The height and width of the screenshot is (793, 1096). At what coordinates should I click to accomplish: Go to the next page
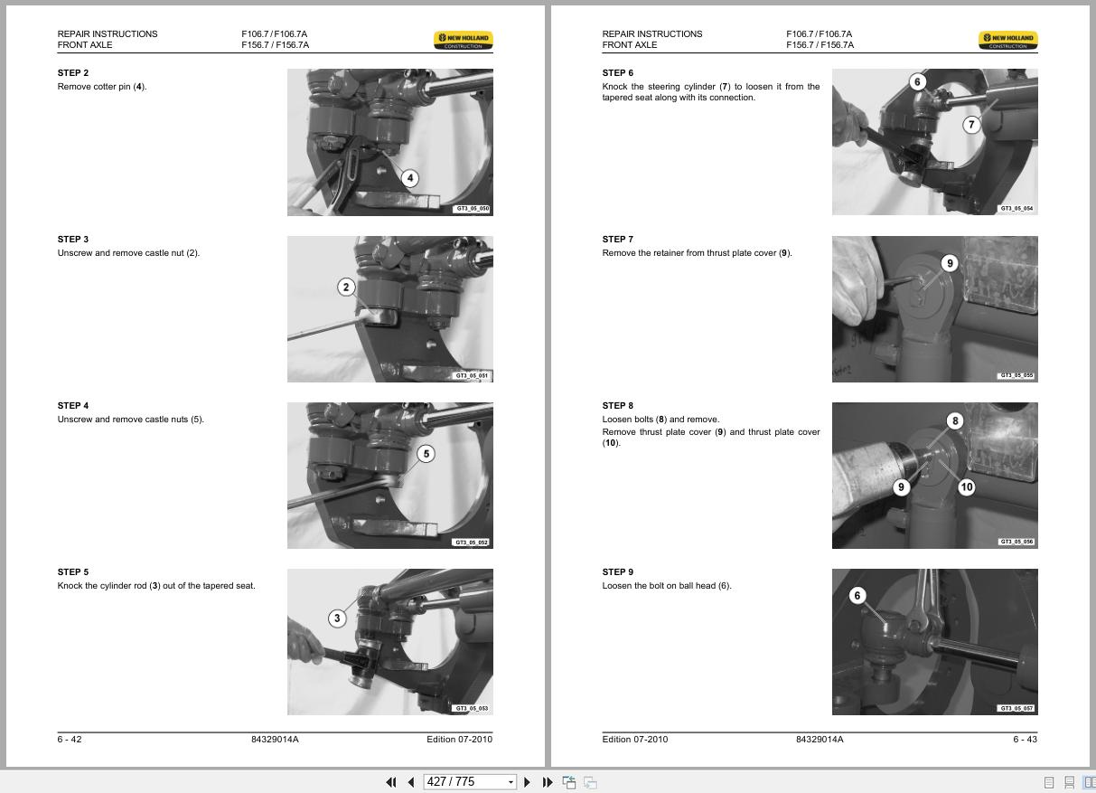pos(528,782)
